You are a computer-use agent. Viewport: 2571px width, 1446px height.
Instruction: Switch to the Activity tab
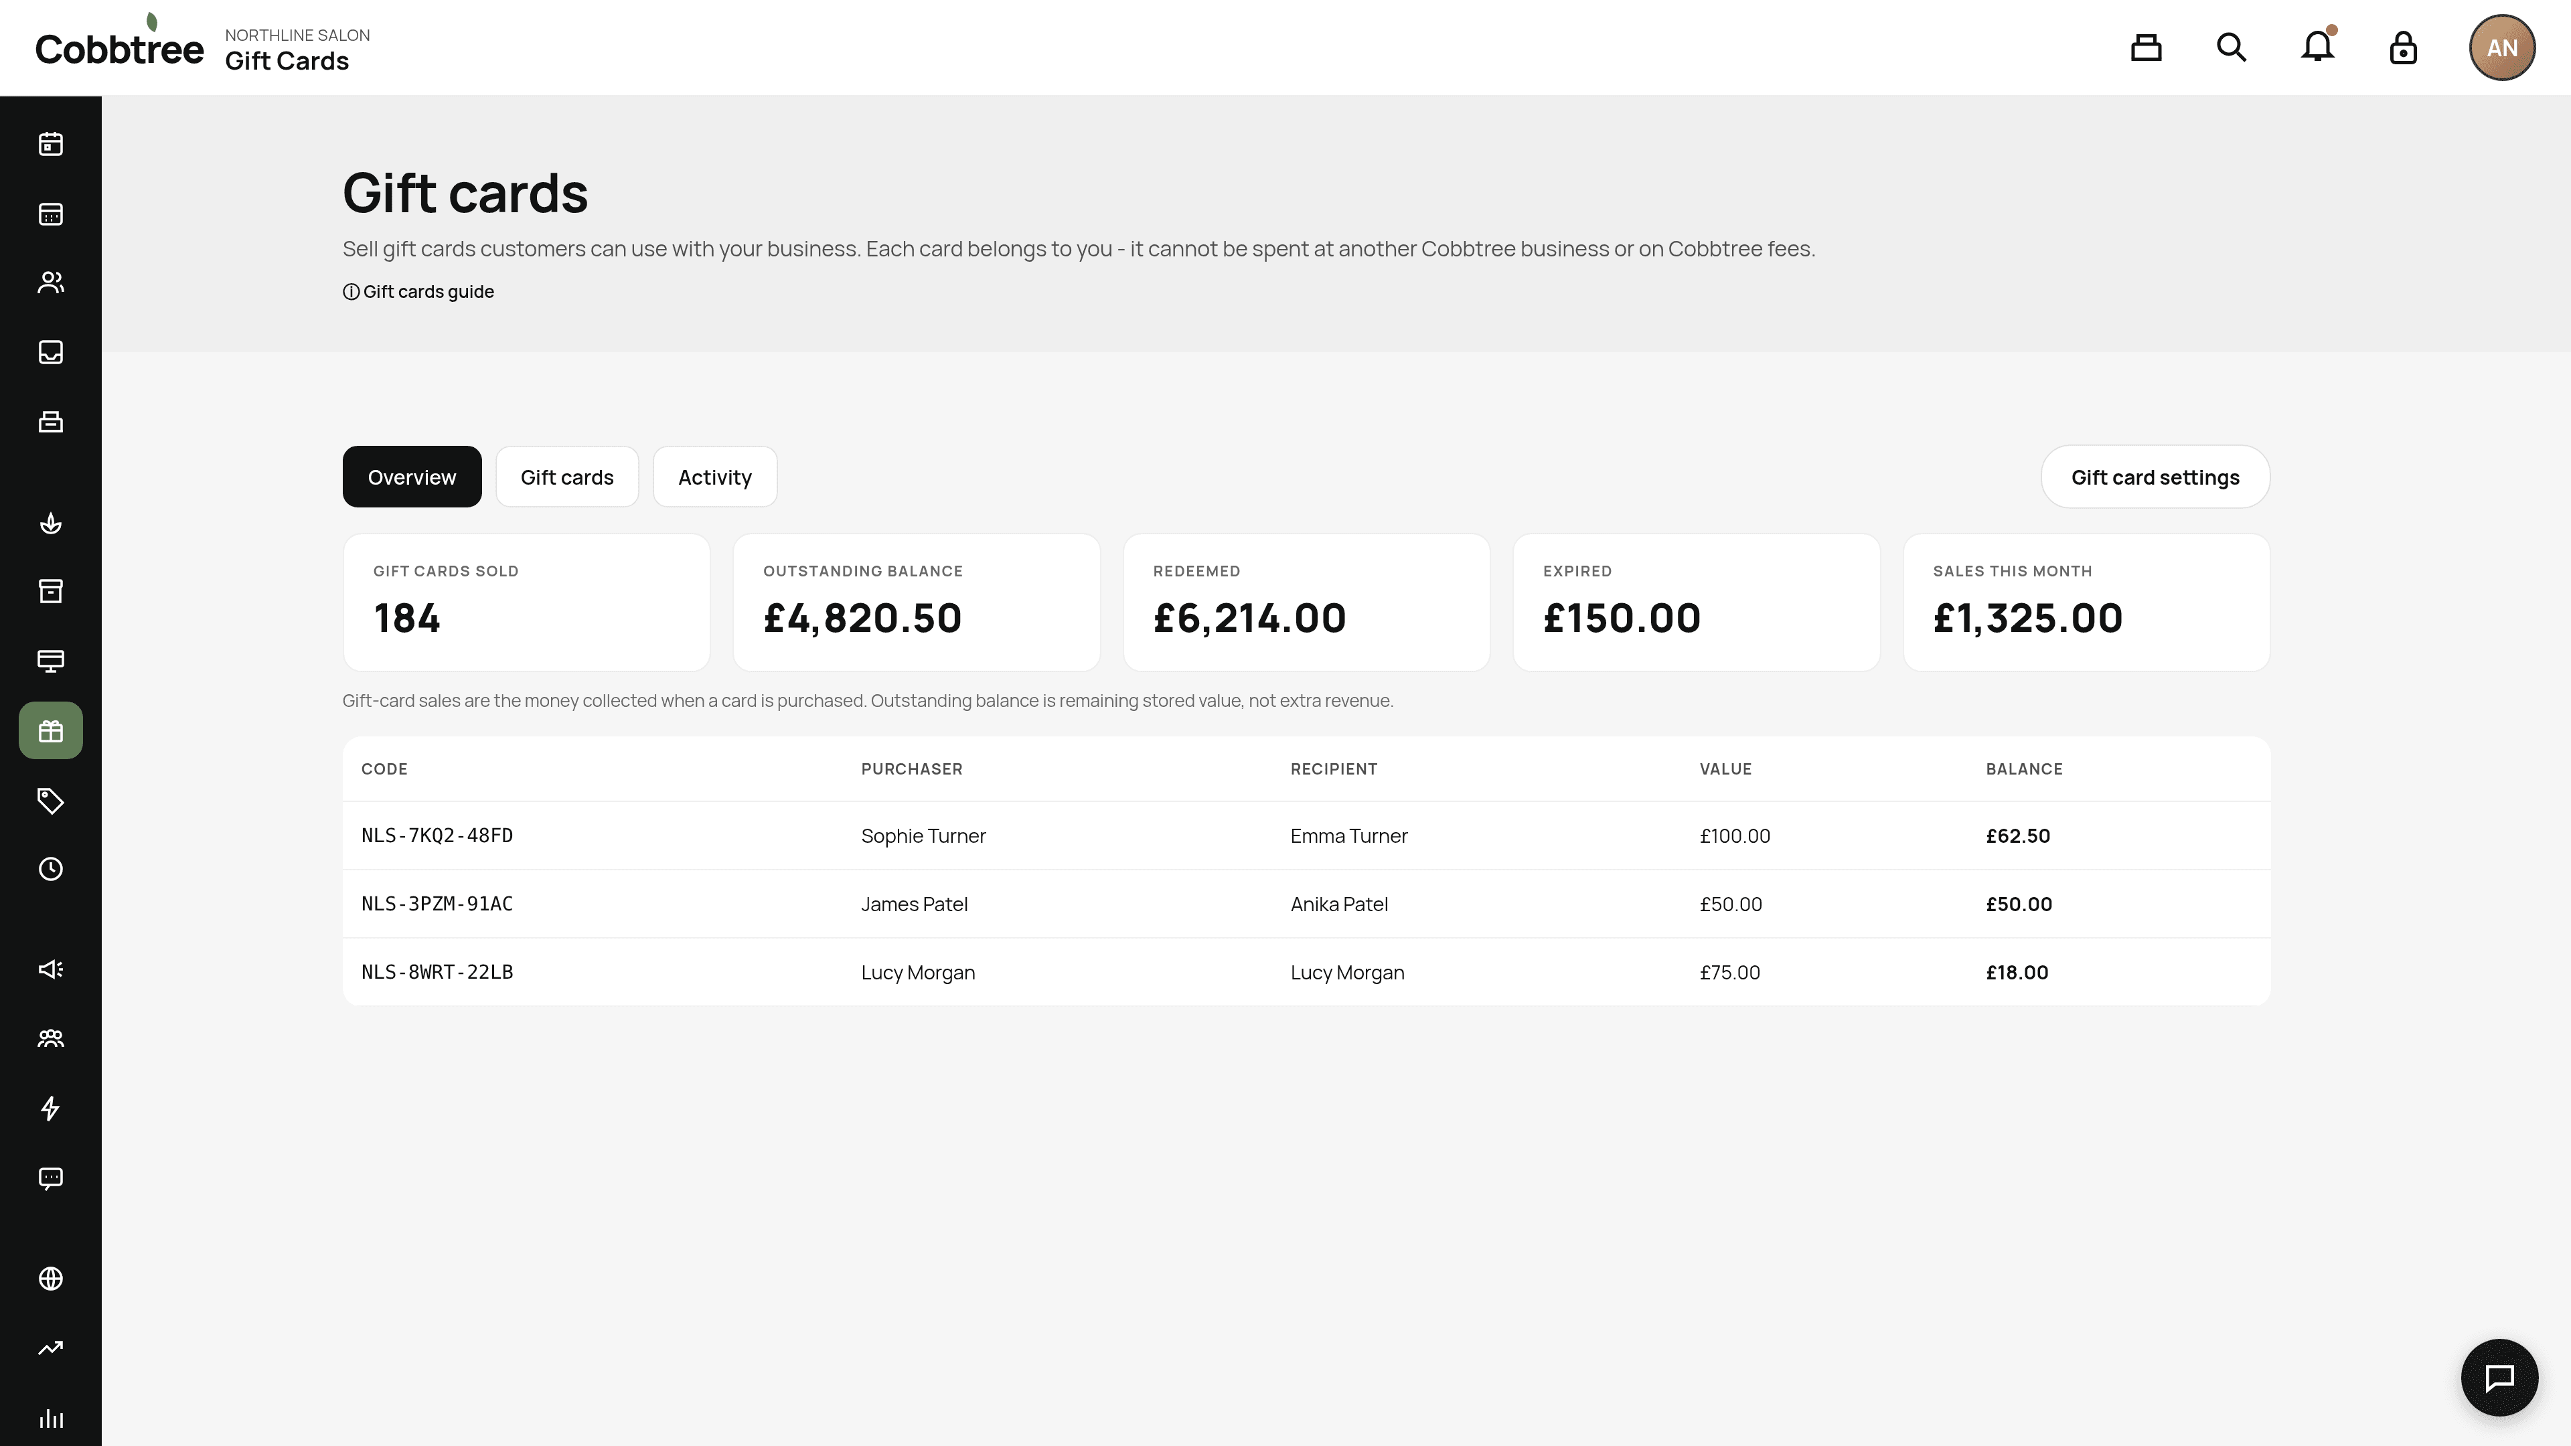tap(714, 477)
